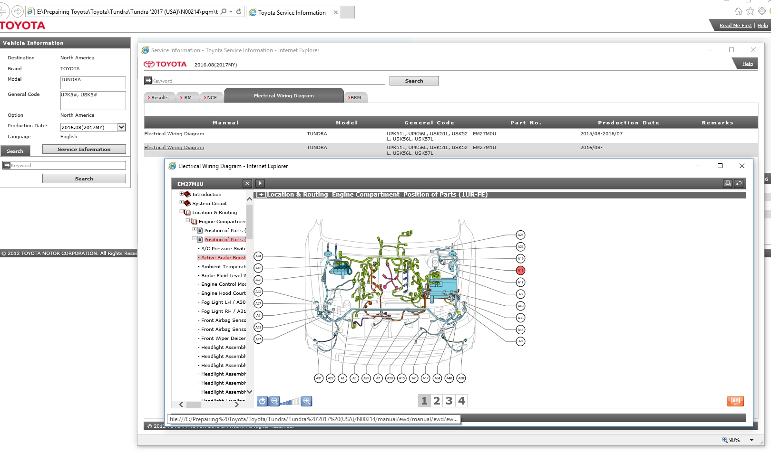Select connector A47 marker on diagram

click(258, 339)
